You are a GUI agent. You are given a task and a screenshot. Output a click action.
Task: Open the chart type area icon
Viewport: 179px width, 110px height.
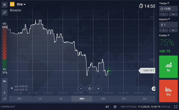[x=5, y=81]
